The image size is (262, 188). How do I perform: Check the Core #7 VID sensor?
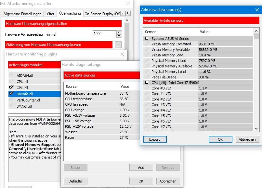147,126
